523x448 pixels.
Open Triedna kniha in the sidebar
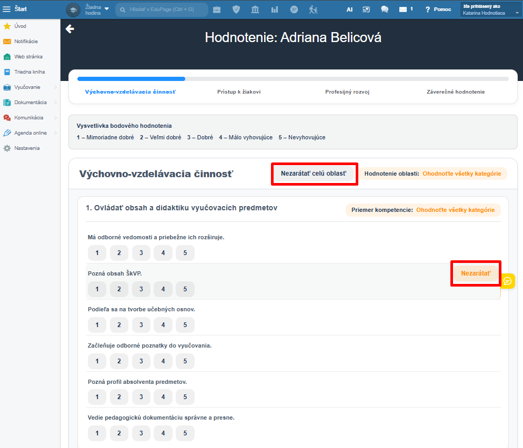tap(29, 72)
